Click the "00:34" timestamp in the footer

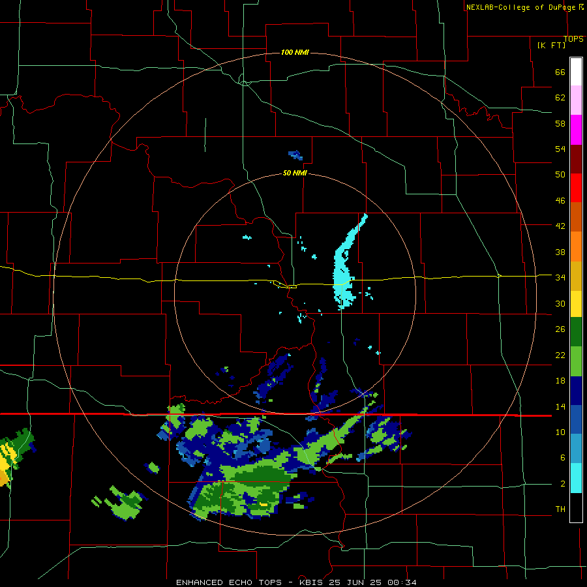402,582
